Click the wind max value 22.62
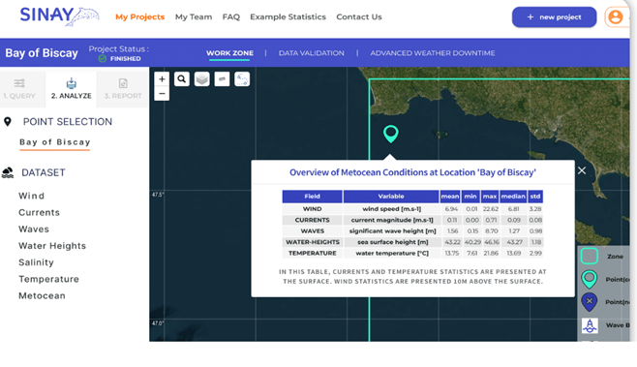 491,209
